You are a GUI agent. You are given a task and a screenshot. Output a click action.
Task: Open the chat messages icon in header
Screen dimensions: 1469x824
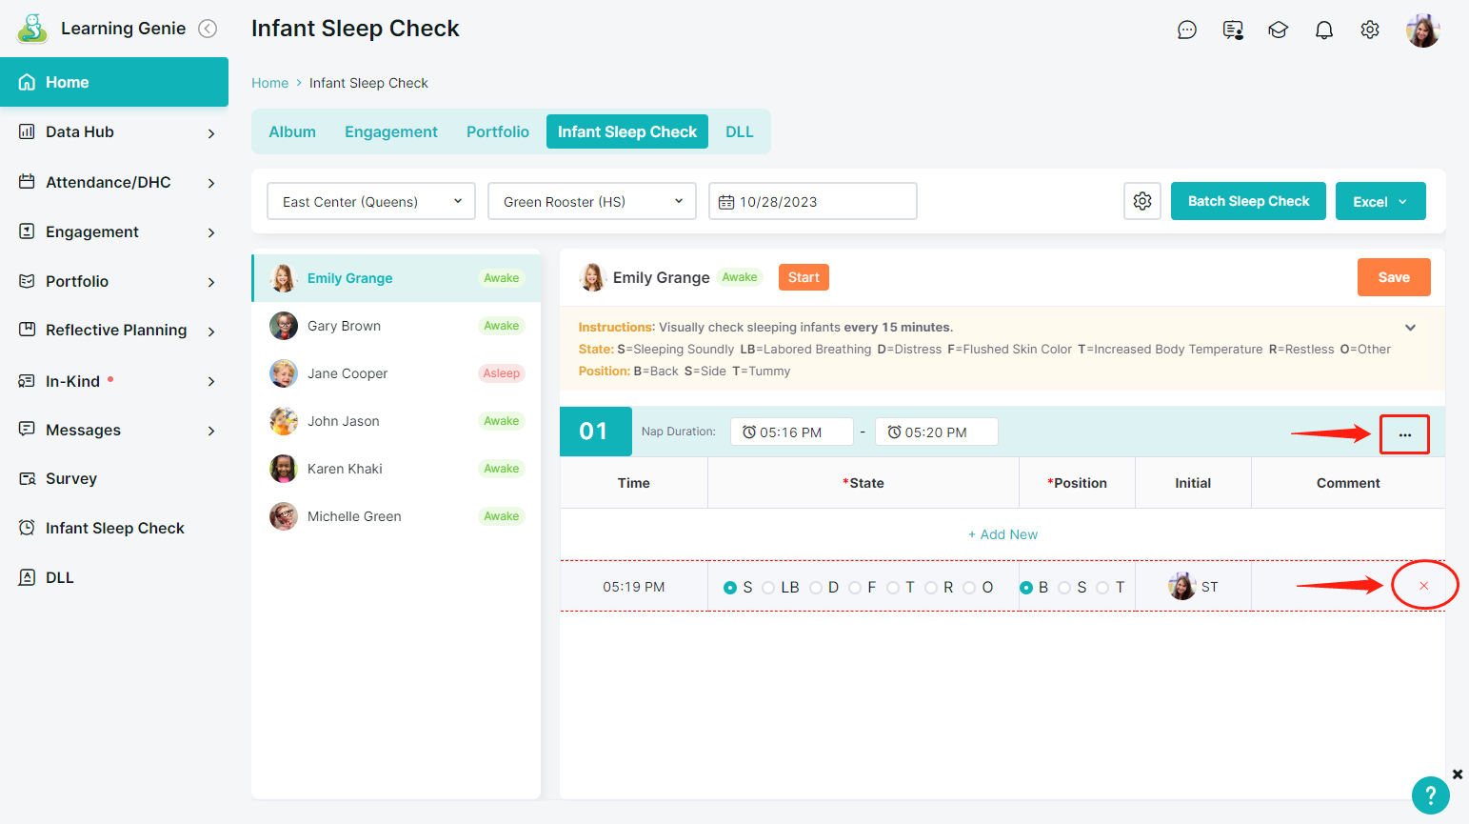1186,30
